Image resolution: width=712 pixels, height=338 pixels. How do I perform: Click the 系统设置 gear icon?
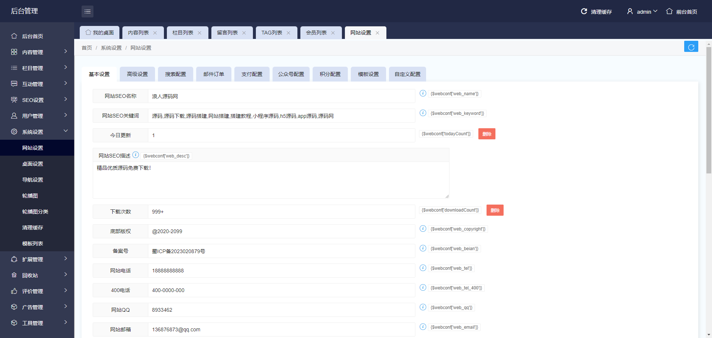14,132
